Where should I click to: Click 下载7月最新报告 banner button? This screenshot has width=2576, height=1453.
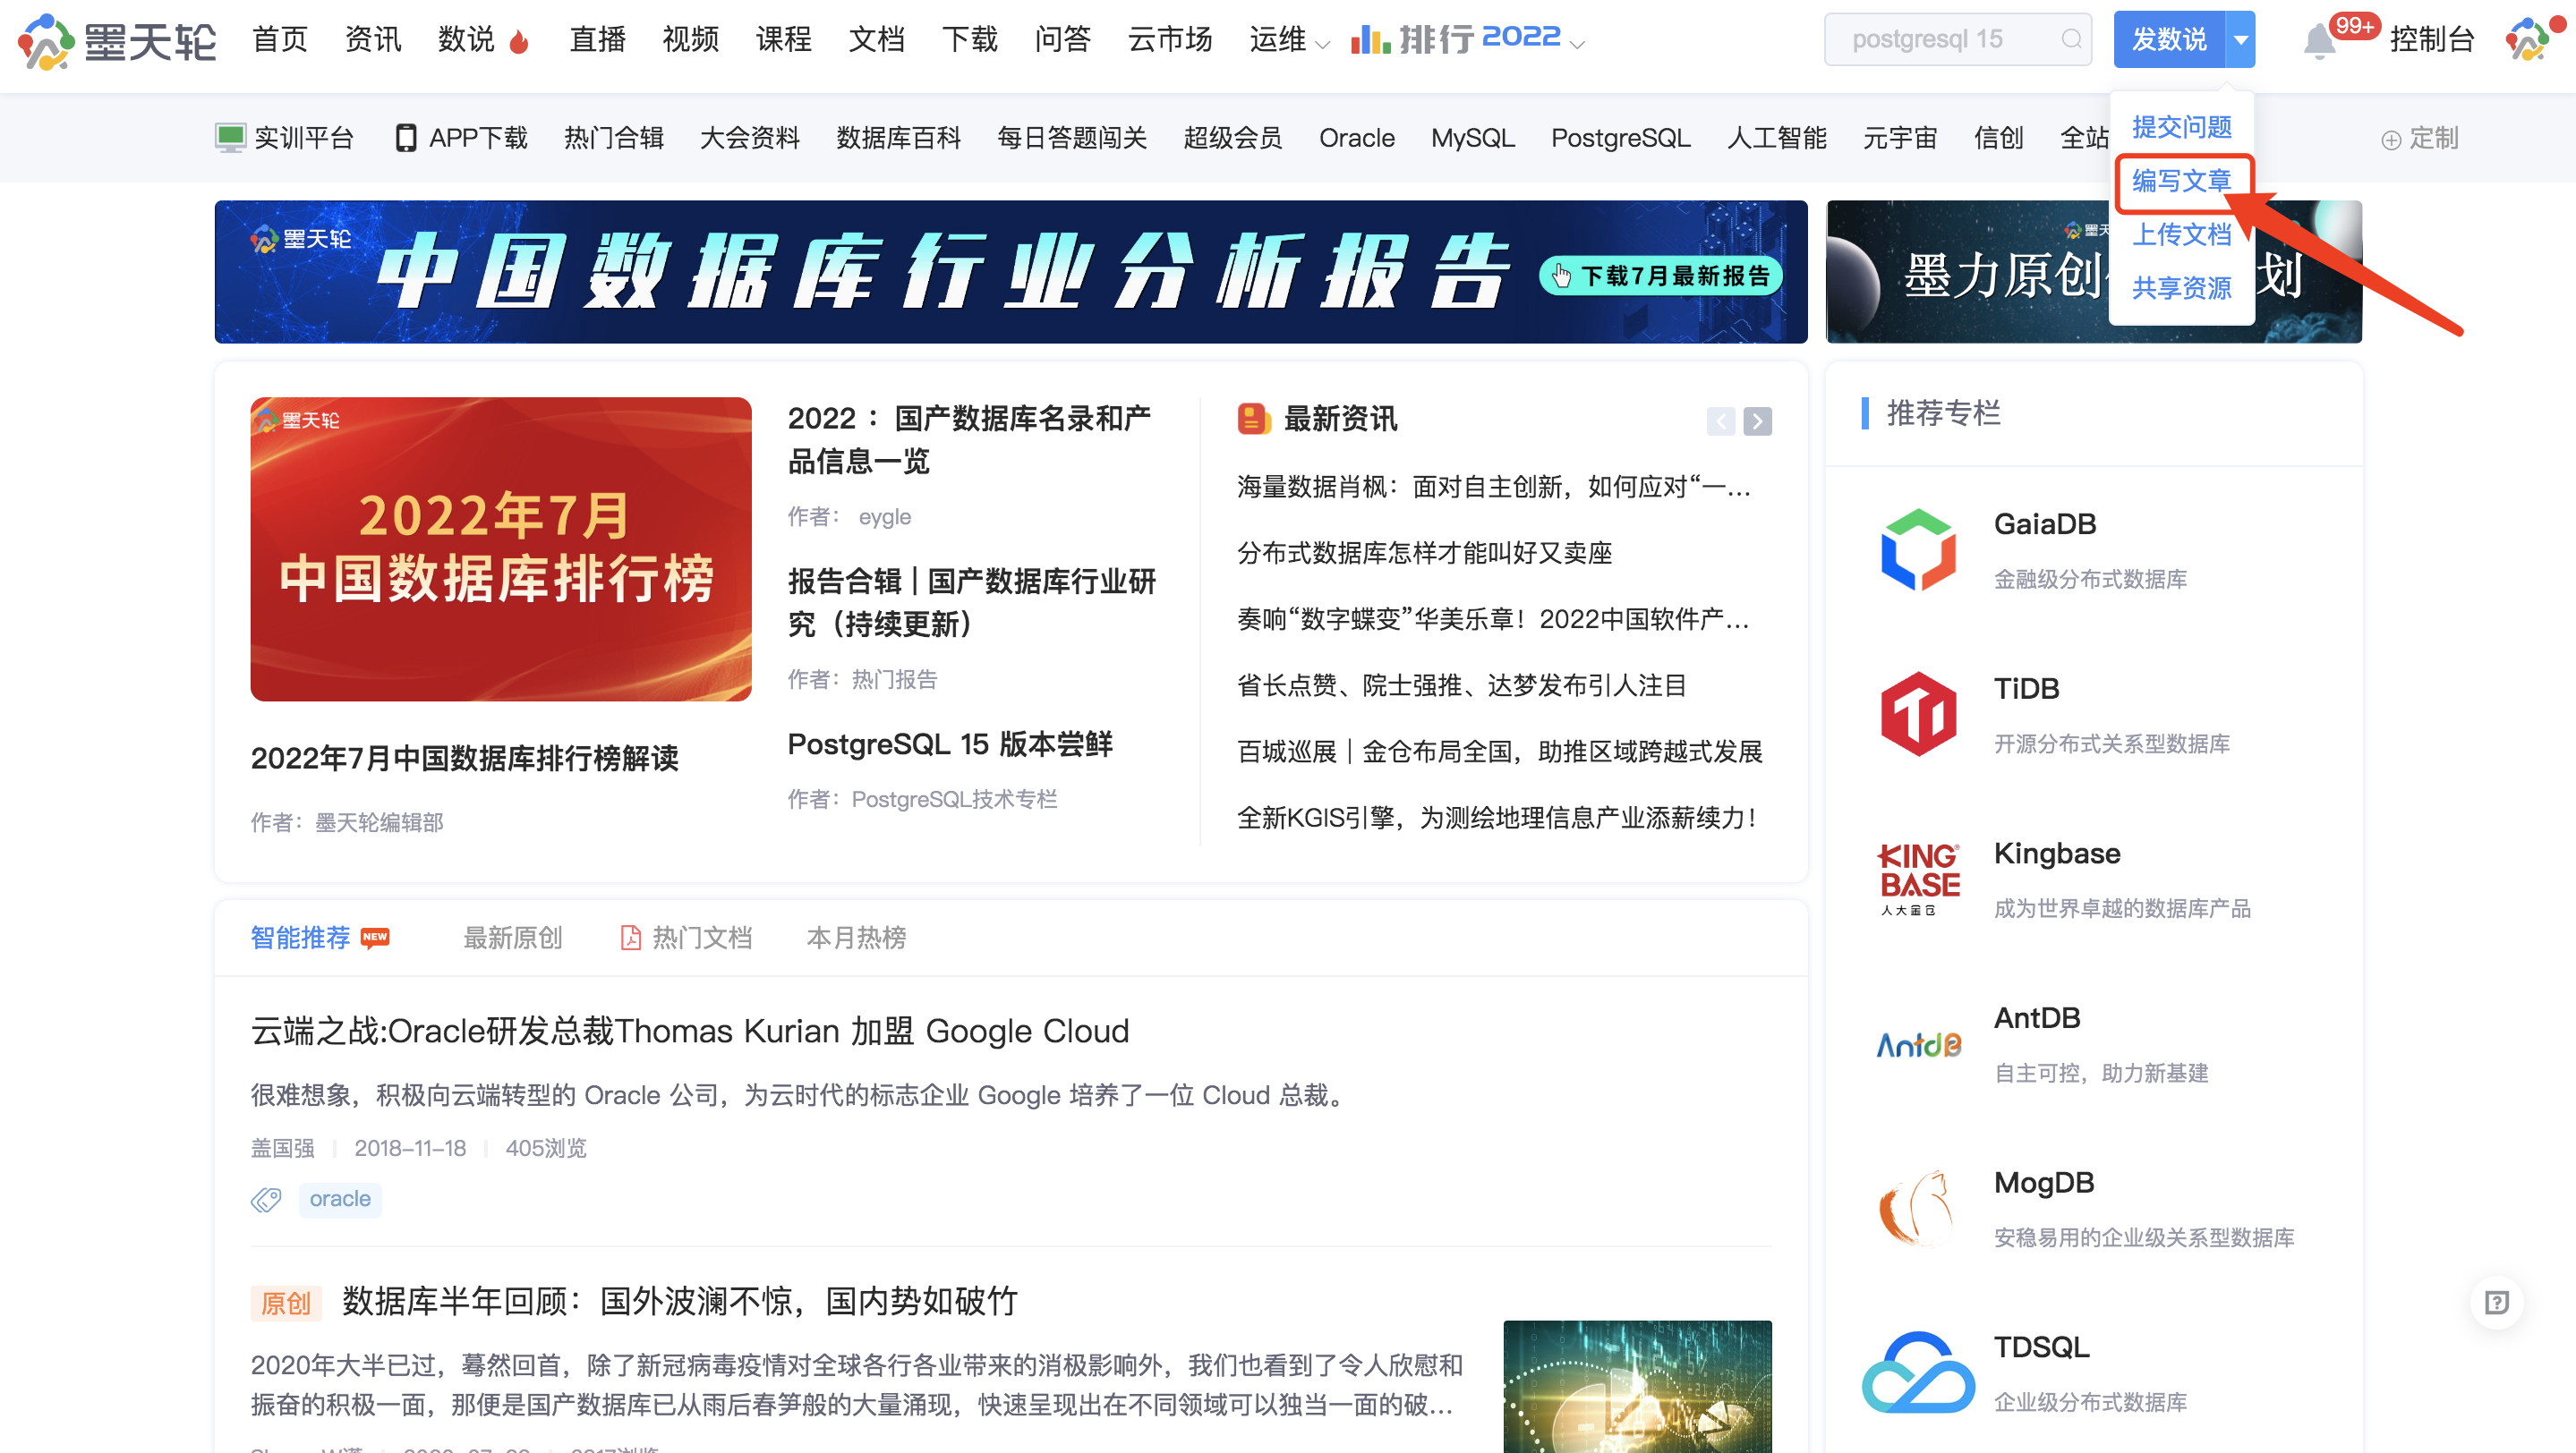[1662, 276]
